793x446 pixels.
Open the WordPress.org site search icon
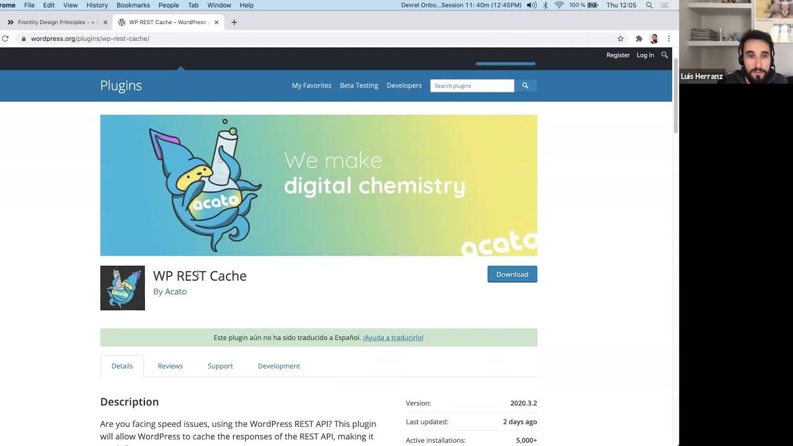point(664,55)
